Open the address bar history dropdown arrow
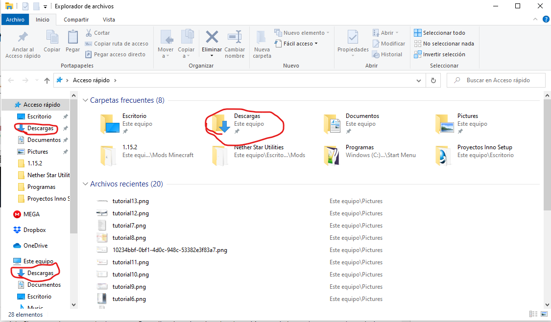Image resolution: width=551 pixels, height=322 pixels. click(419, 80)
